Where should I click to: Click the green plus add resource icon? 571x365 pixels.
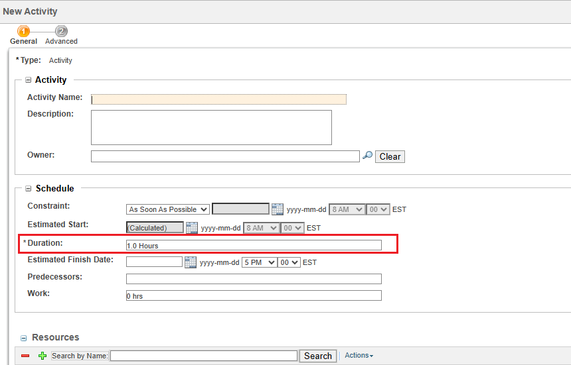click(x=42, y=356)
